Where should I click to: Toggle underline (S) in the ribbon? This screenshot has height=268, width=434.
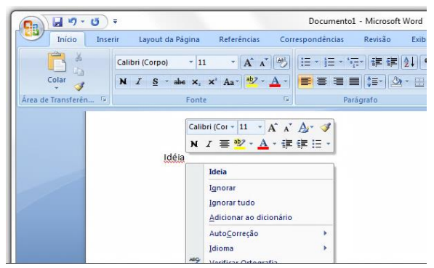(156, 81)
